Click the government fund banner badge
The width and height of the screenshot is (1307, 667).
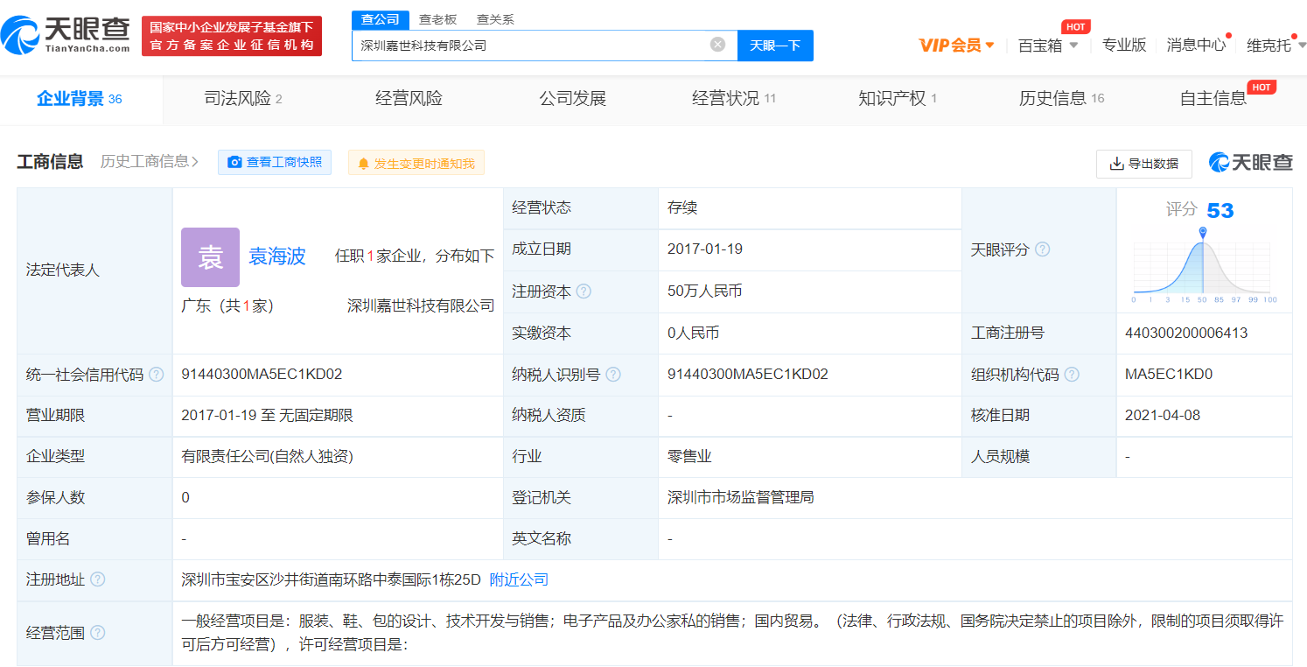coord(232,36)
